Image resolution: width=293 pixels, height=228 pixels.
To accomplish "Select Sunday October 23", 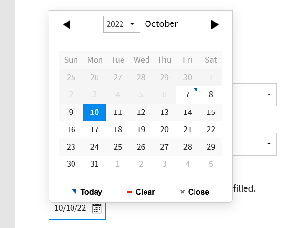I will pos(71,147).
